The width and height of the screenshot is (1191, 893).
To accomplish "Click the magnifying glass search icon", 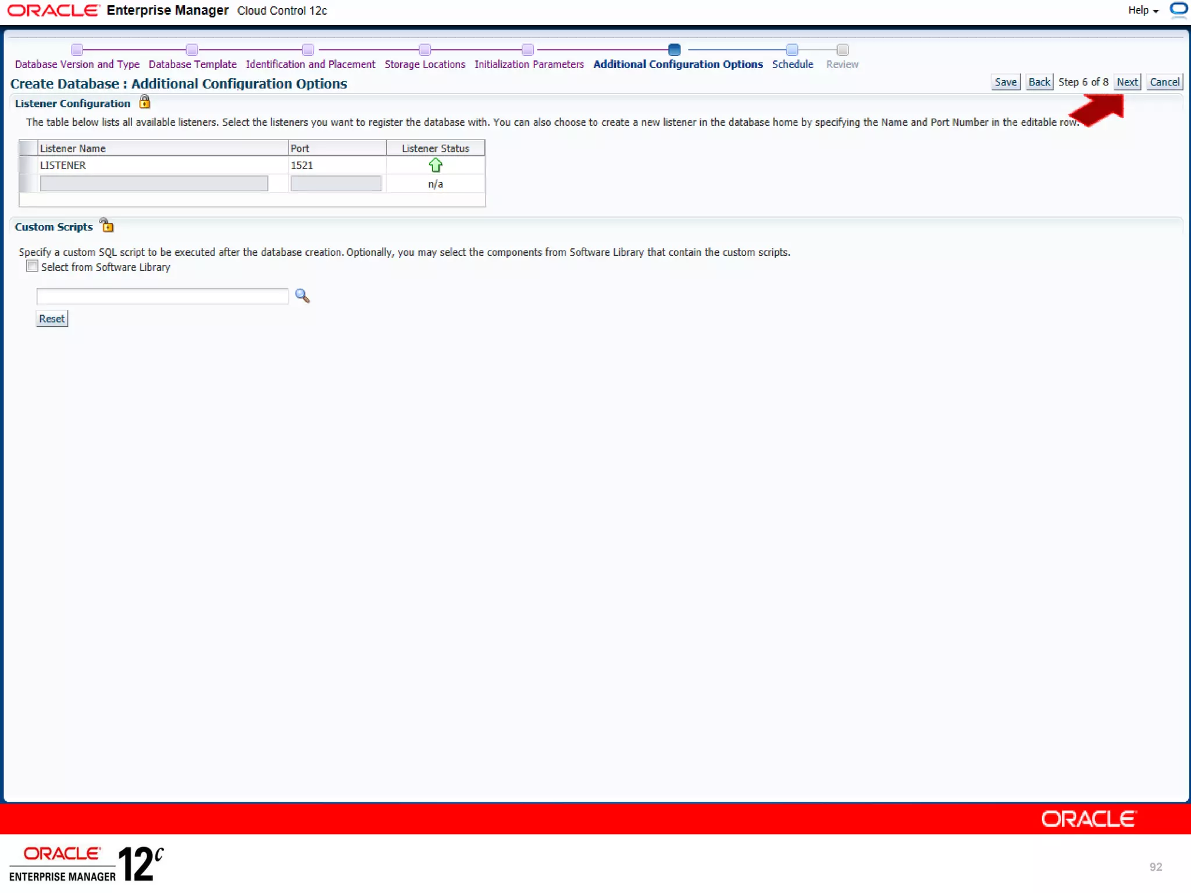I will tap(302, 296).
